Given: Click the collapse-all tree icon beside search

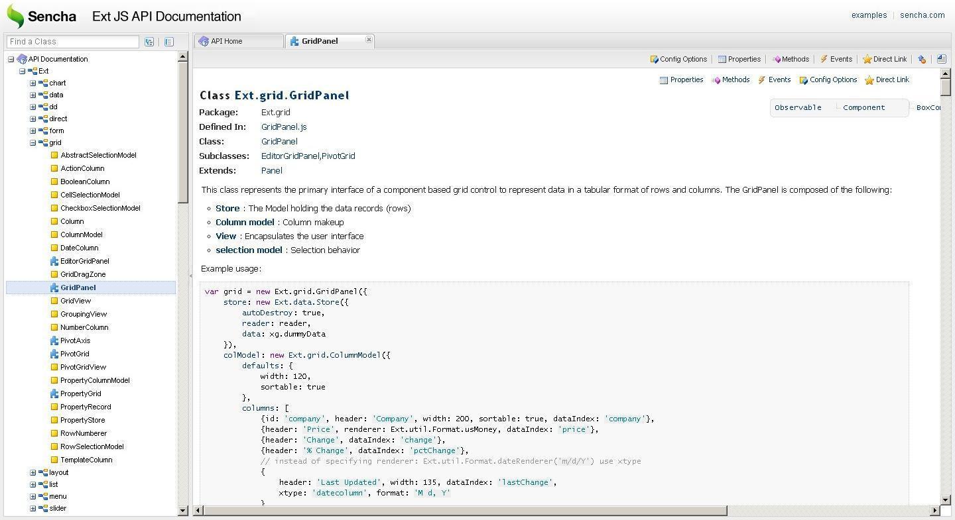Looking at the screenshot, I should point(169,42).
